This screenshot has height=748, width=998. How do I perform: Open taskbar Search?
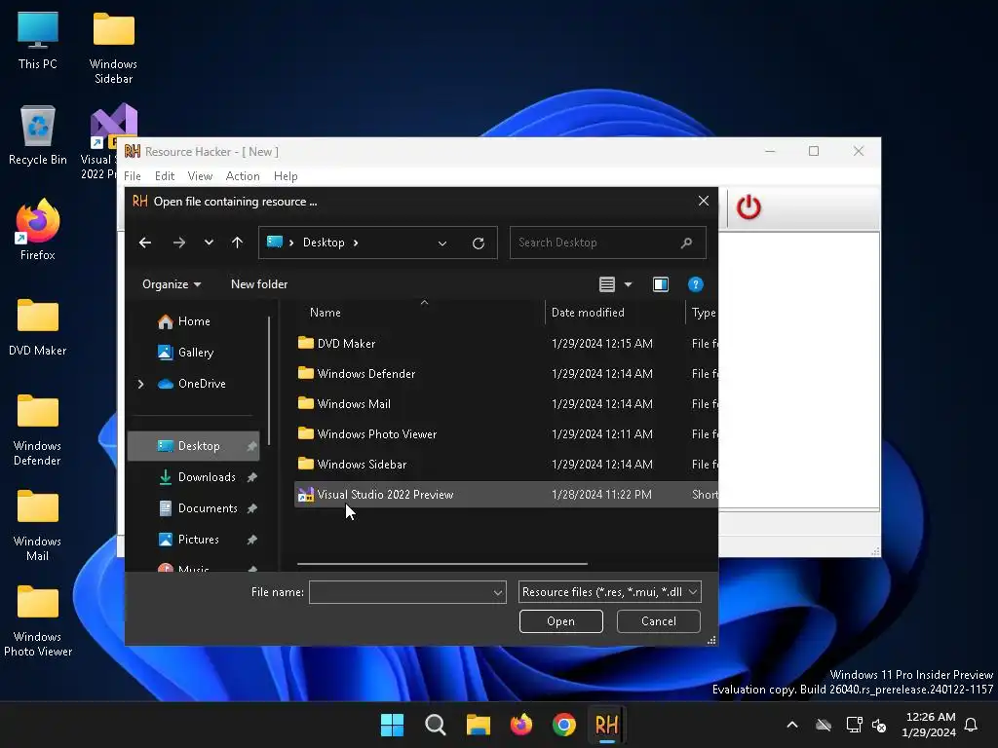[436, 725]
